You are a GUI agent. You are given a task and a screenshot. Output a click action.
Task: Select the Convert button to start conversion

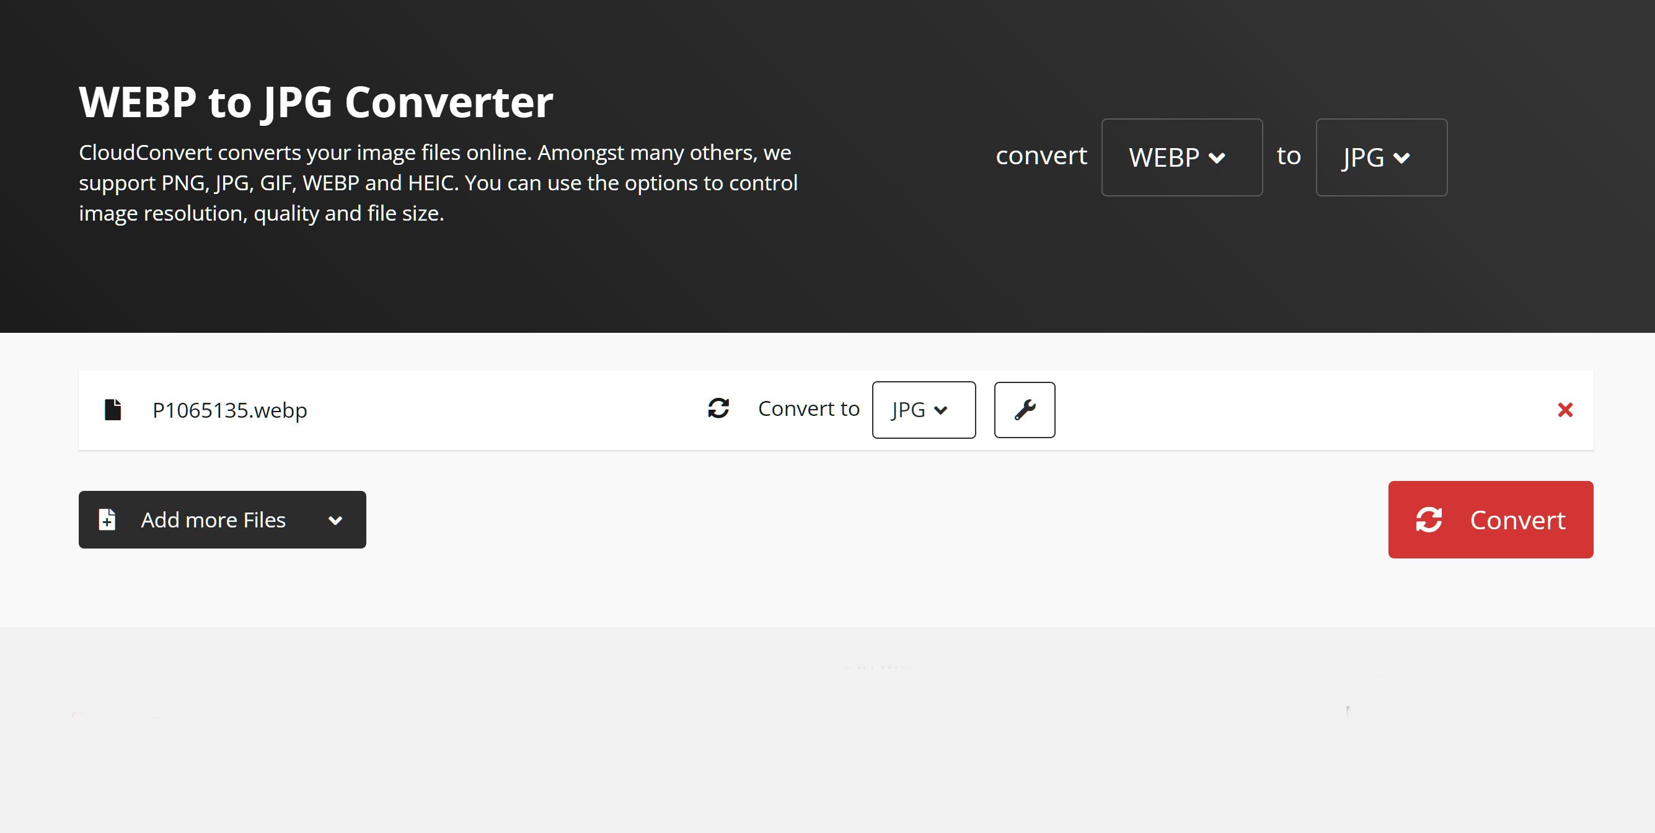coord(1490,519)
